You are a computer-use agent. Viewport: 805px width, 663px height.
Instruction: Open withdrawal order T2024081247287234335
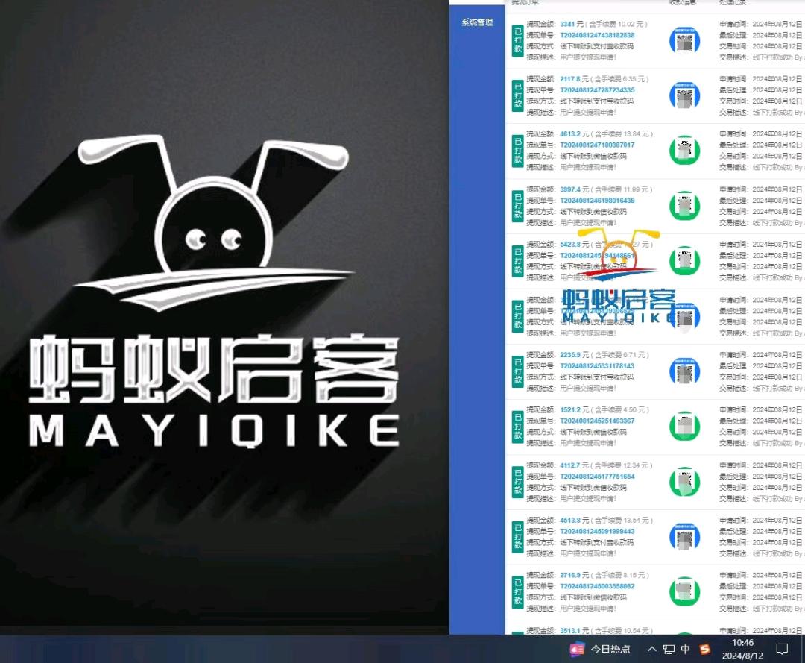(x=597, y=90)
